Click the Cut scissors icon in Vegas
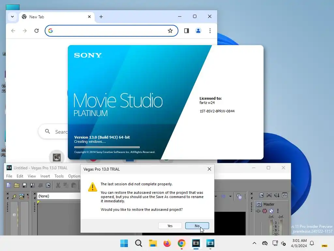334x251 pixels. 58,185
